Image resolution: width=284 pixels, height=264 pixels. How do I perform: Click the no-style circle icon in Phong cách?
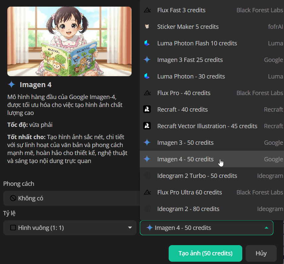[13, 198]
